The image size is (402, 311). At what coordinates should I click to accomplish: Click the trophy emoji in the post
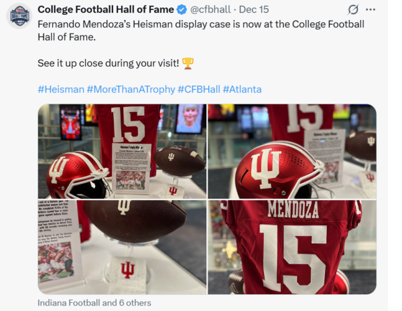point(188,64)
